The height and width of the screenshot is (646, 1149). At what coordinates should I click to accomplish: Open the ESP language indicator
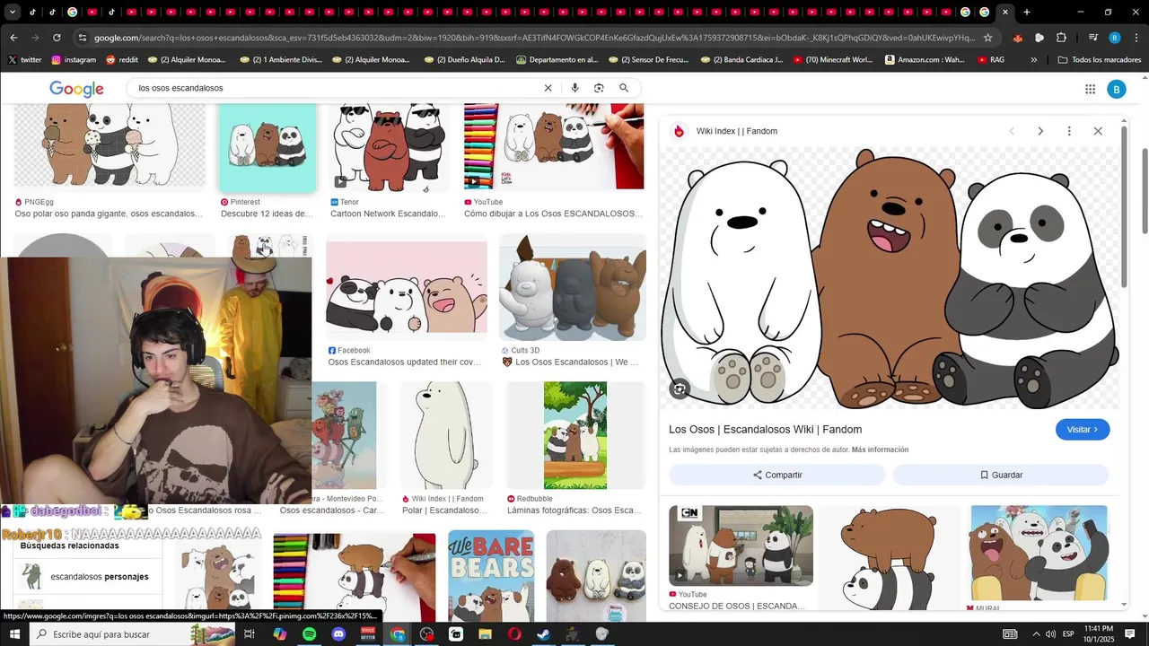tap(1068, 634)
